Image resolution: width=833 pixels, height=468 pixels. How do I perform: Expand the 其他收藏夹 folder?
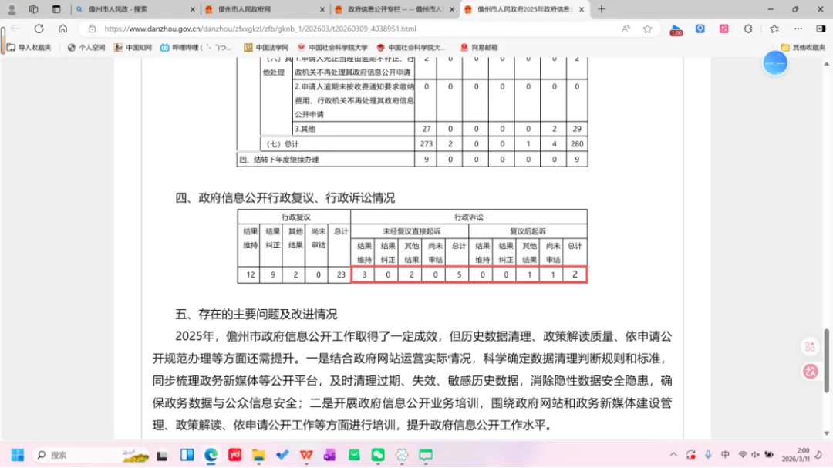803,47
